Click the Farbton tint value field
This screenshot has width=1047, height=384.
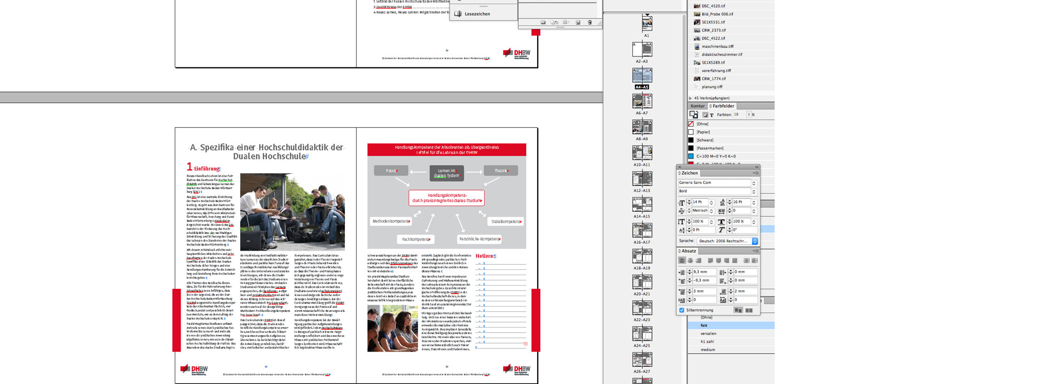[739, 115]
